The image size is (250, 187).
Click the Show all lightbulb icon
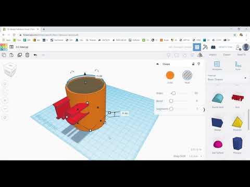[x=168, y=56]
